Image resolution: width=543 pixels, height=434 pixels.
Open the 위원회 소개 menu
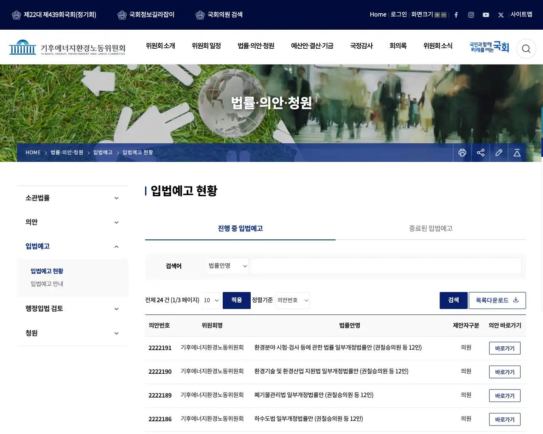click(x=160, y=46)
